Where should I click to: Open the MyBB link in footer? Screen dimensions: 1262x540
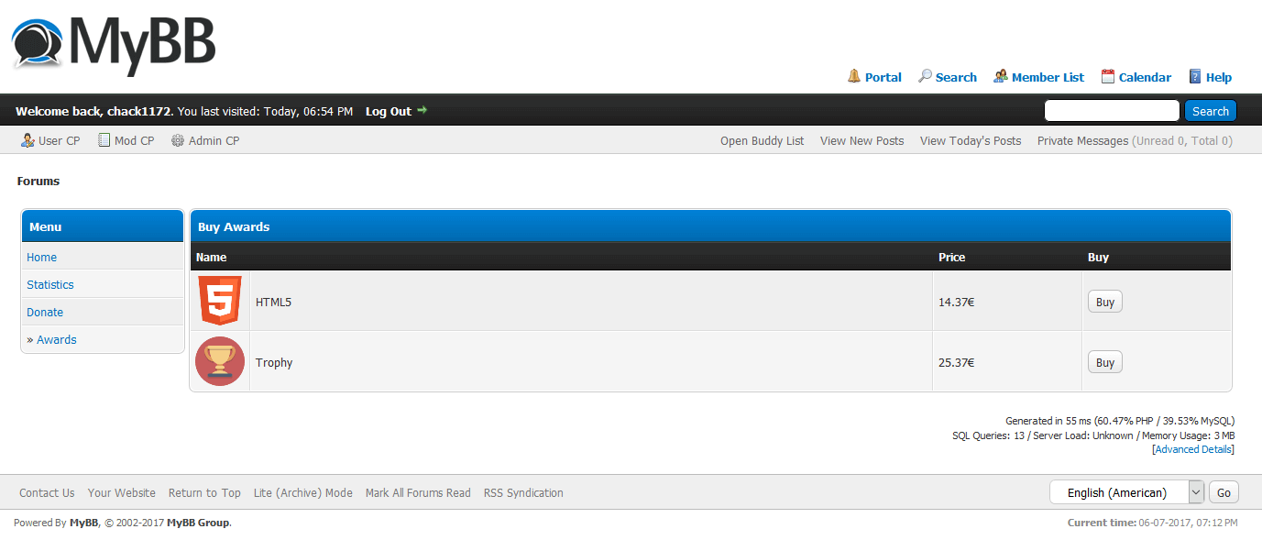pyautogui.click(x=83, y=523)
